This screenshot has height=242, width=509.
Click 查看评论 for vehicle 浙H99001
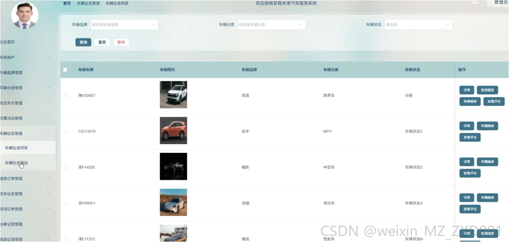coord(470,209)
